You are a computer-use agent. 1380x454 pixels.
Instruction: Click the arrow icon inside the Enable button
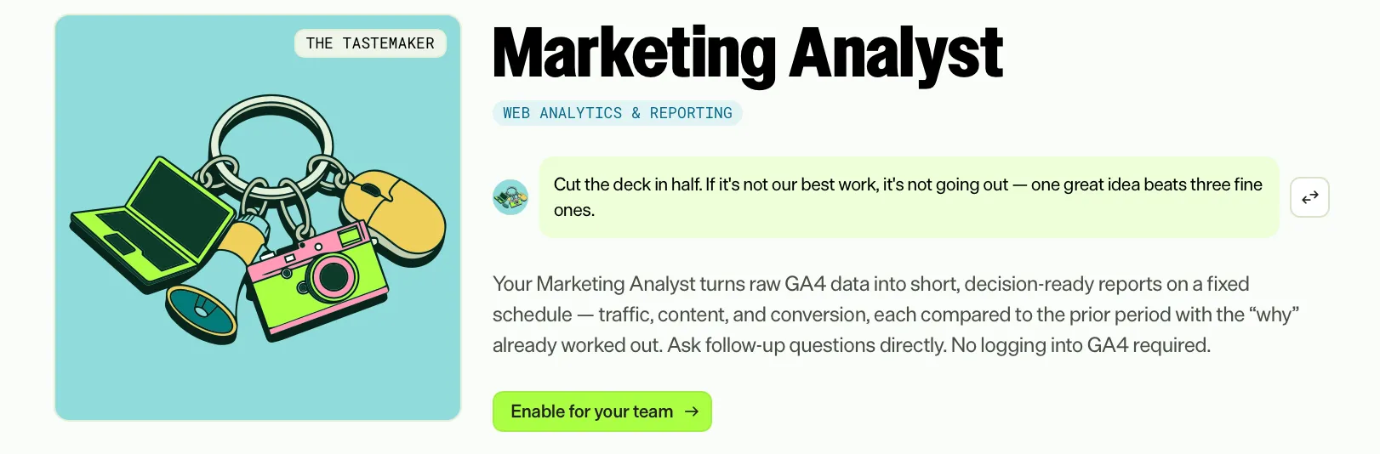coord(692,411)
